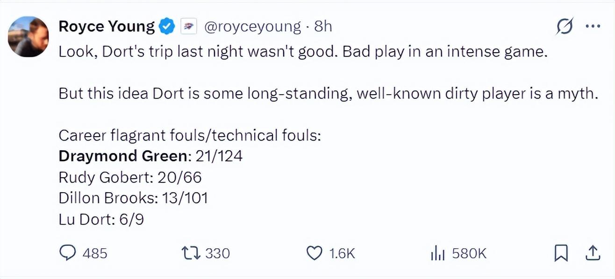615x279 pixels.
Task: Click the 1.6K likes count
Action: coord(342,253)
